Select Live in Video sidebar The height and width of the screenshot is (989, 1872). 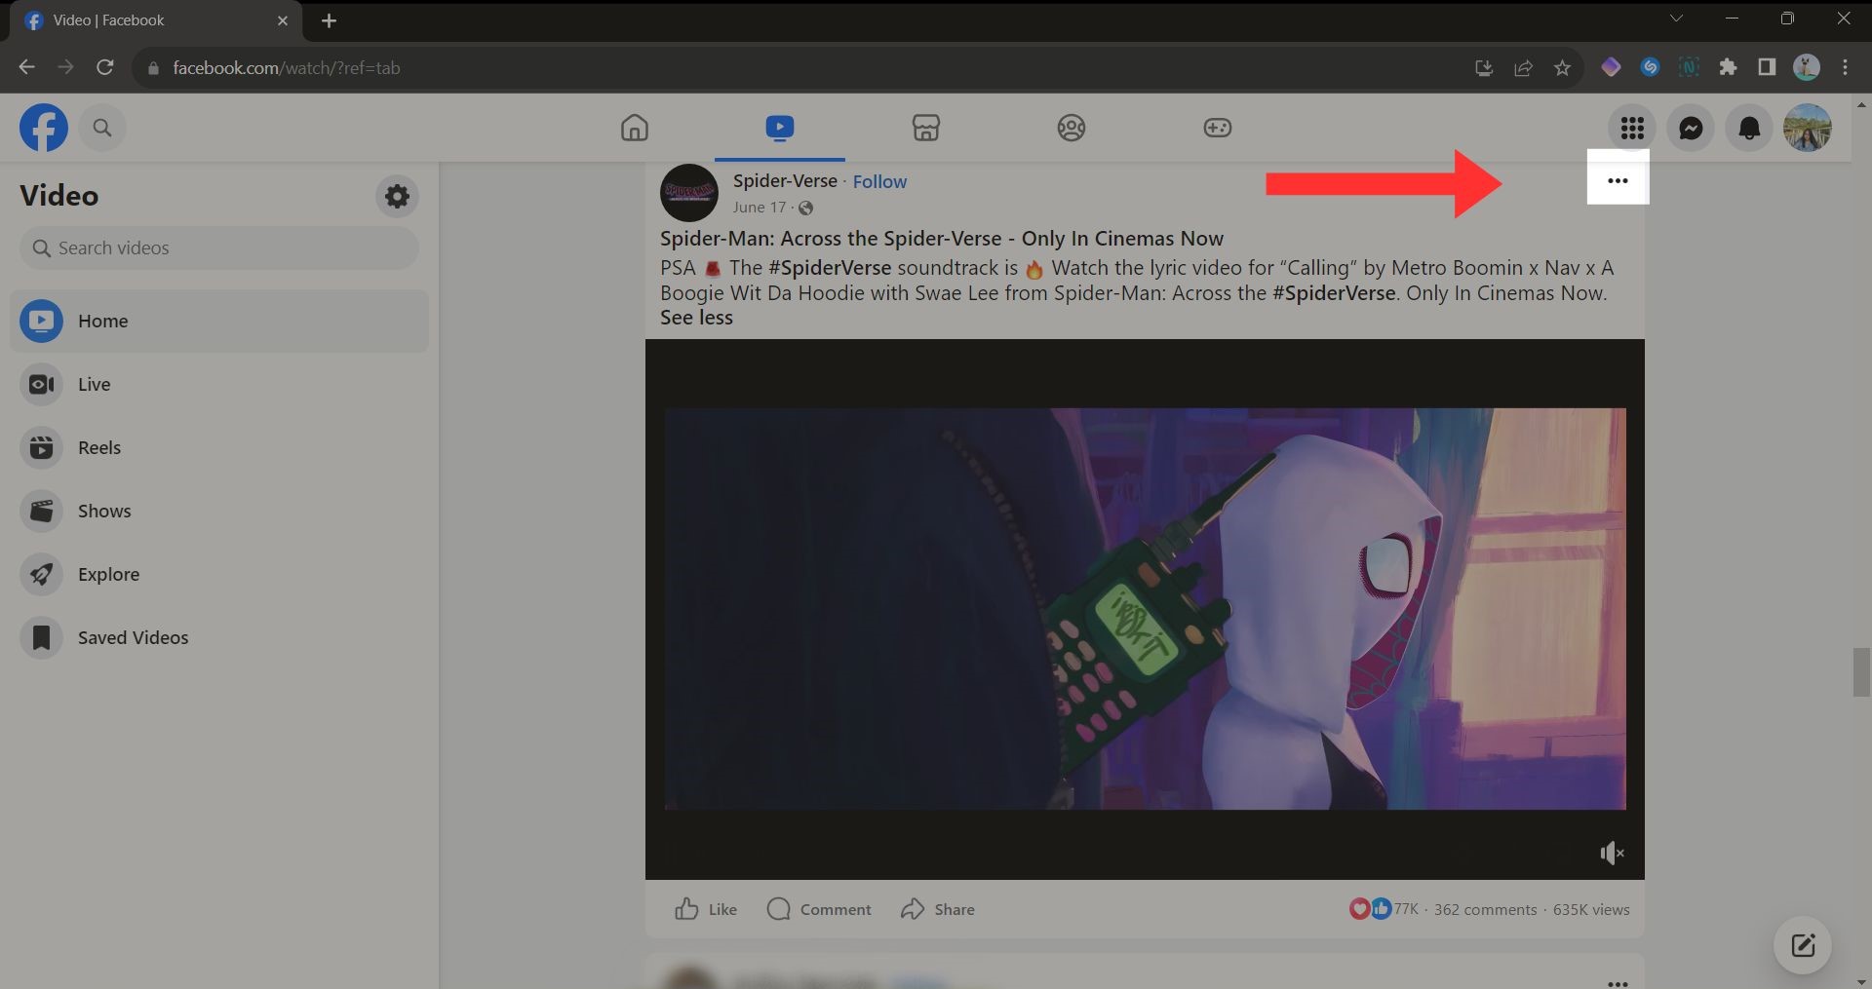click(x=219, y=384)
